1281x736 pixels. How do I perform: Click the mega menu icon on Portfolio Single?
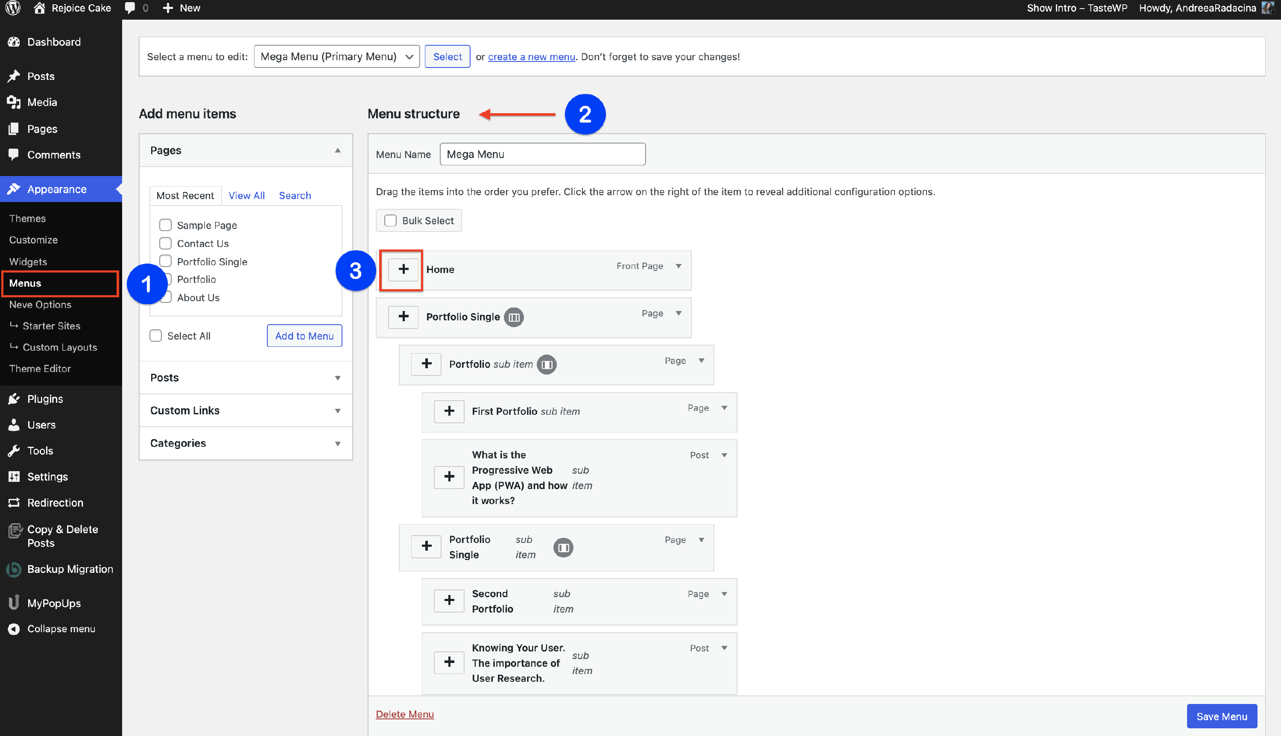point(513,317)
